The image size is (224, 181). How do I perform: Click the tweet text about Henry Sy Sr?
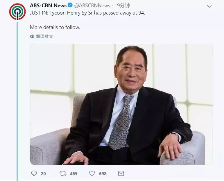click(87, 13)
